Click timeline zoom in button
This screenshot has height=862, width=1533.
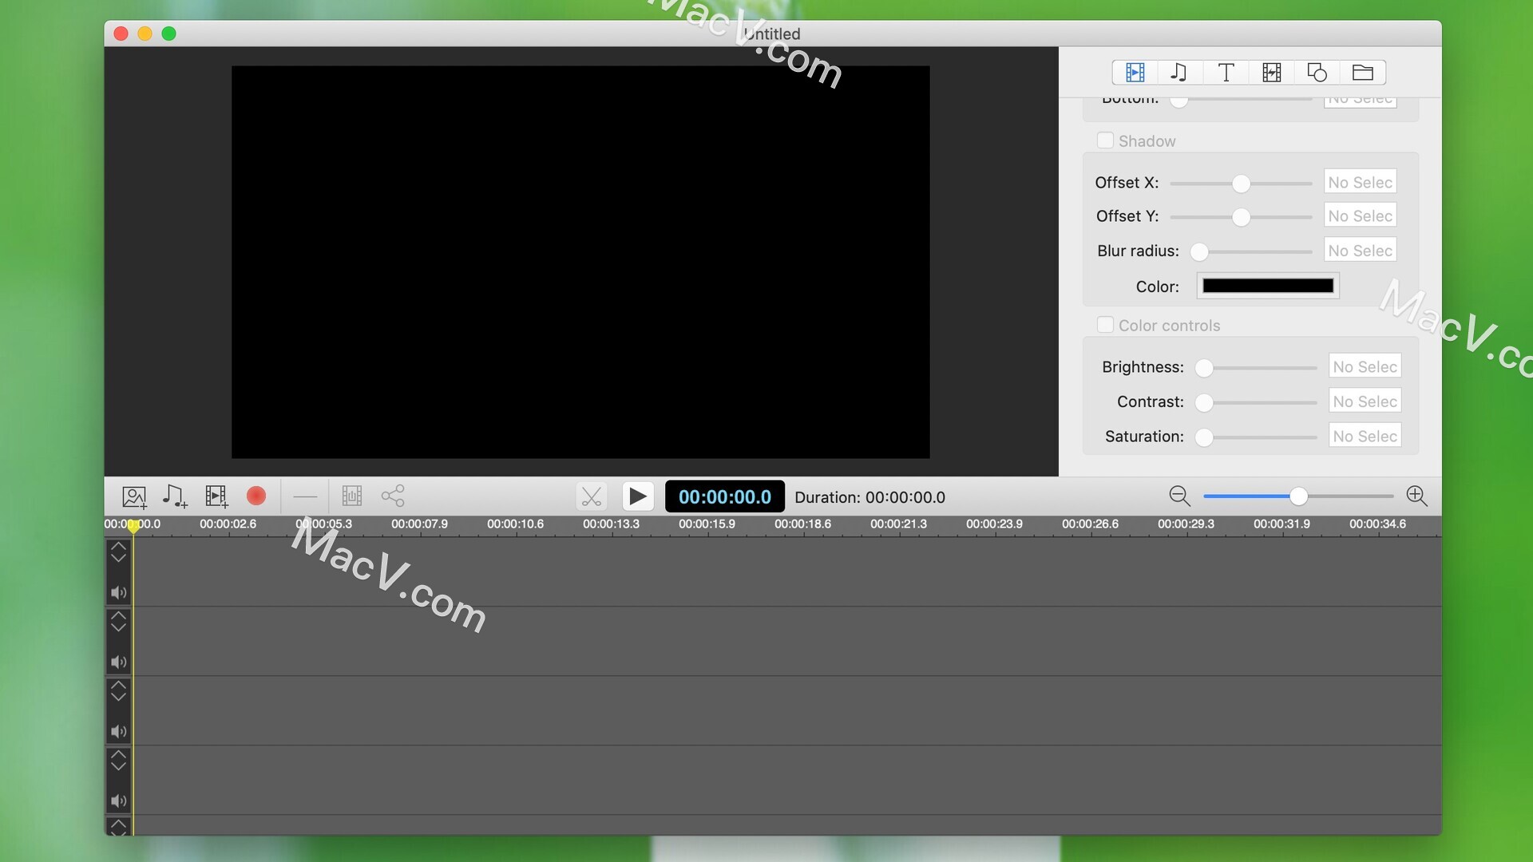(1417, 496)
